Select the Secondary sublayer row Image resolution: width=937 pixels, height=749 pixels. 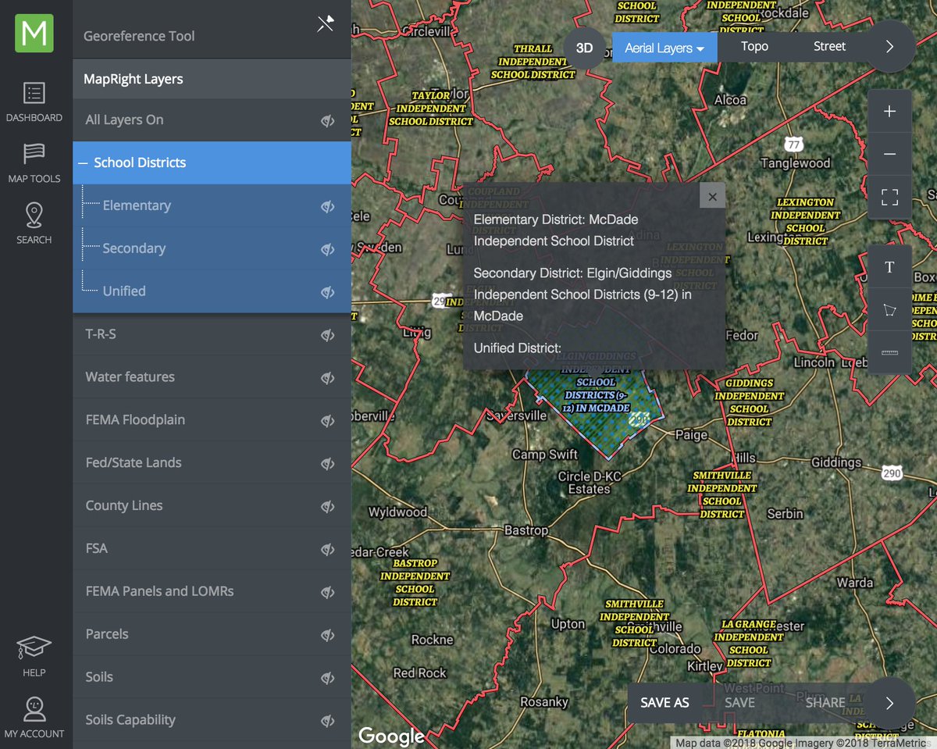(x=212, y=249)
